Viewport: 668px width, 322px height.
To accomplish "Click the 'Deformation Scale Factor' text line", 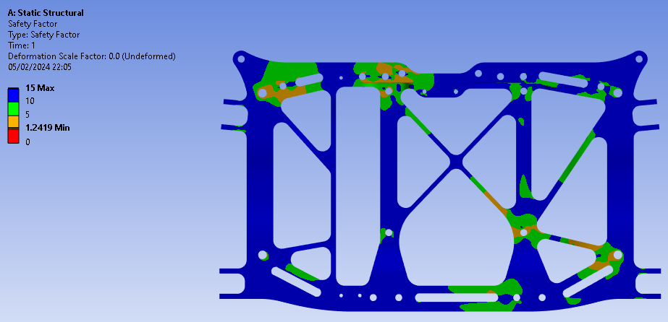I will (x=91, y=56).
